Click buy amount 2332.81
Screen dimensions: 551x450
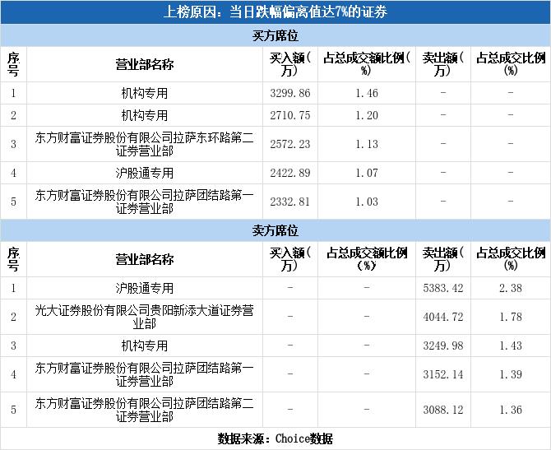(x=290, y=202)
